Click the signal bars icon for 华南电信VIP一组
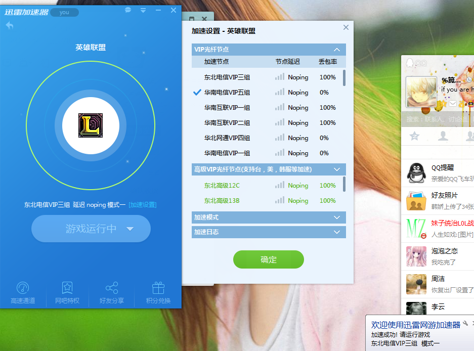474x351 pixels. point(280,152)
